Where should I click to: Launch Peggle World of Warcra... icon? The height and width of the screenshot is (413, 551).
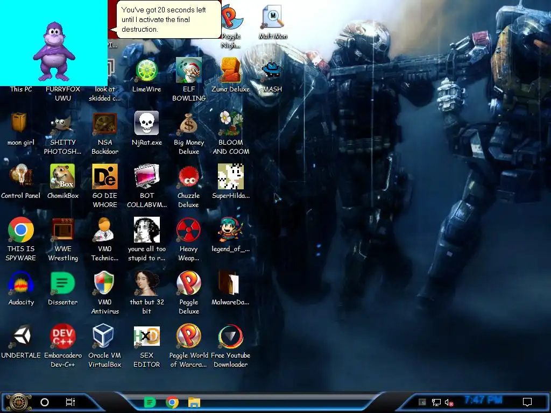click(x=189, y=336)
